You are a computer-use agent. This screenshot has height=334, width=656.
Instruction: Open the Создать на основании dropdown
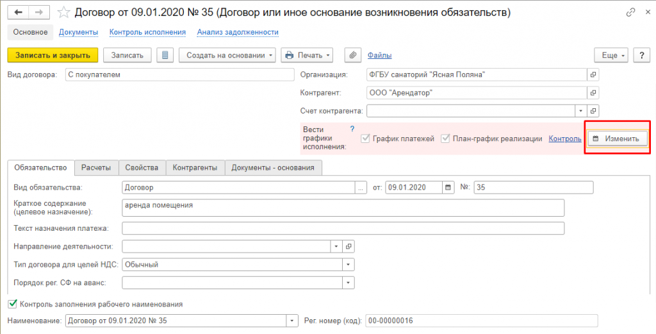click(227, 55)
